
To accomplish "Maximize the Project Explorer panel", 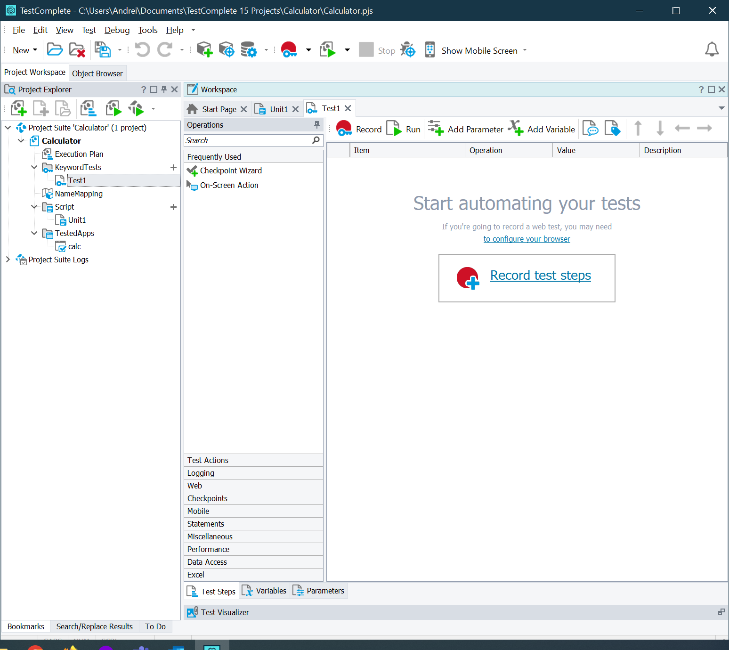I will pos(154,89).
